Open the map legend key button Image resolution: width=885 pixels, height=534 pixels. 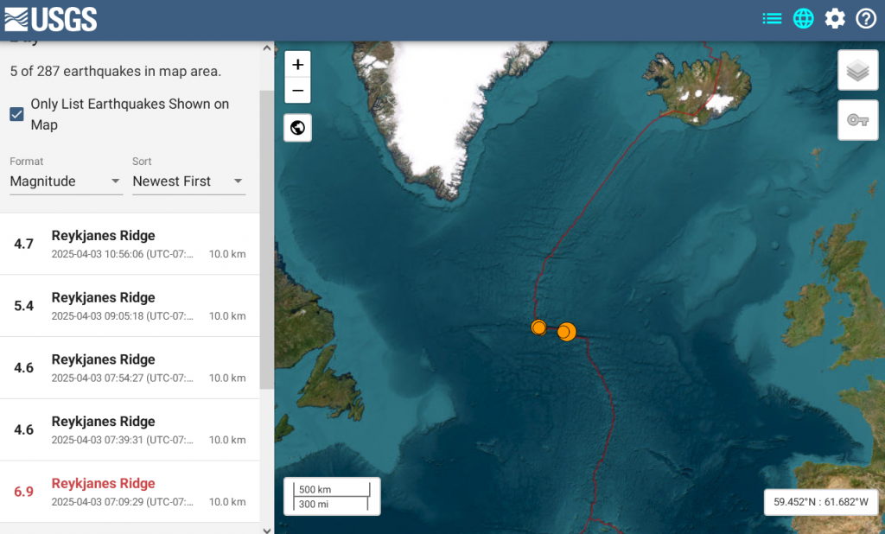(858, 119)
